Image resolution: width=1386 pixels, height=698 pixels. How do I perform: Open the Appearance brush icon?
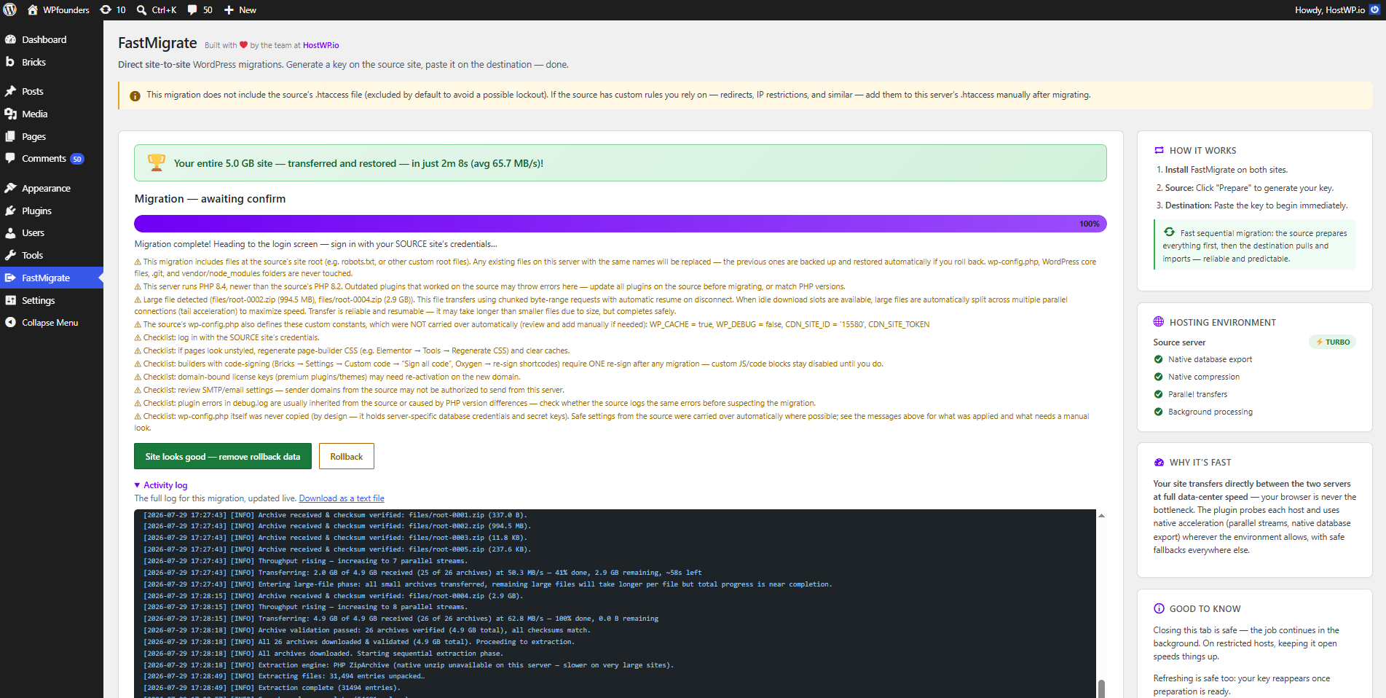pos(10,188)
